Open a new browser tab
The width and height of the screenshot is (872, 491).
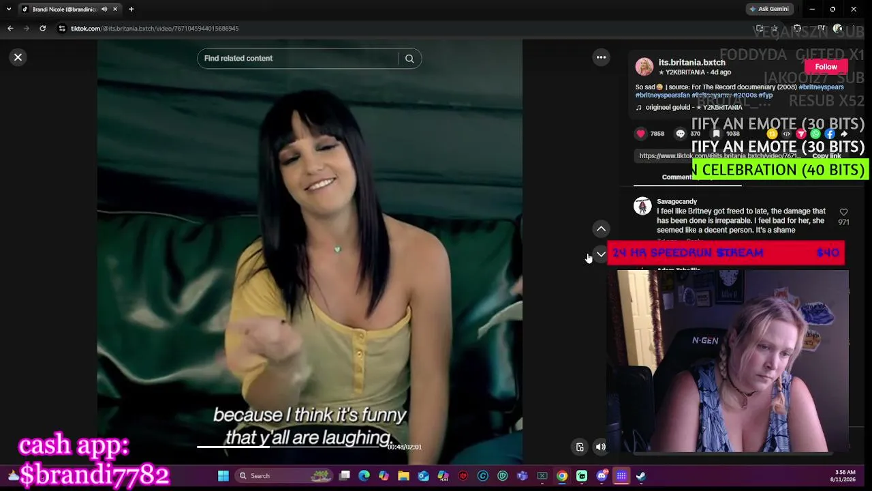131,10
